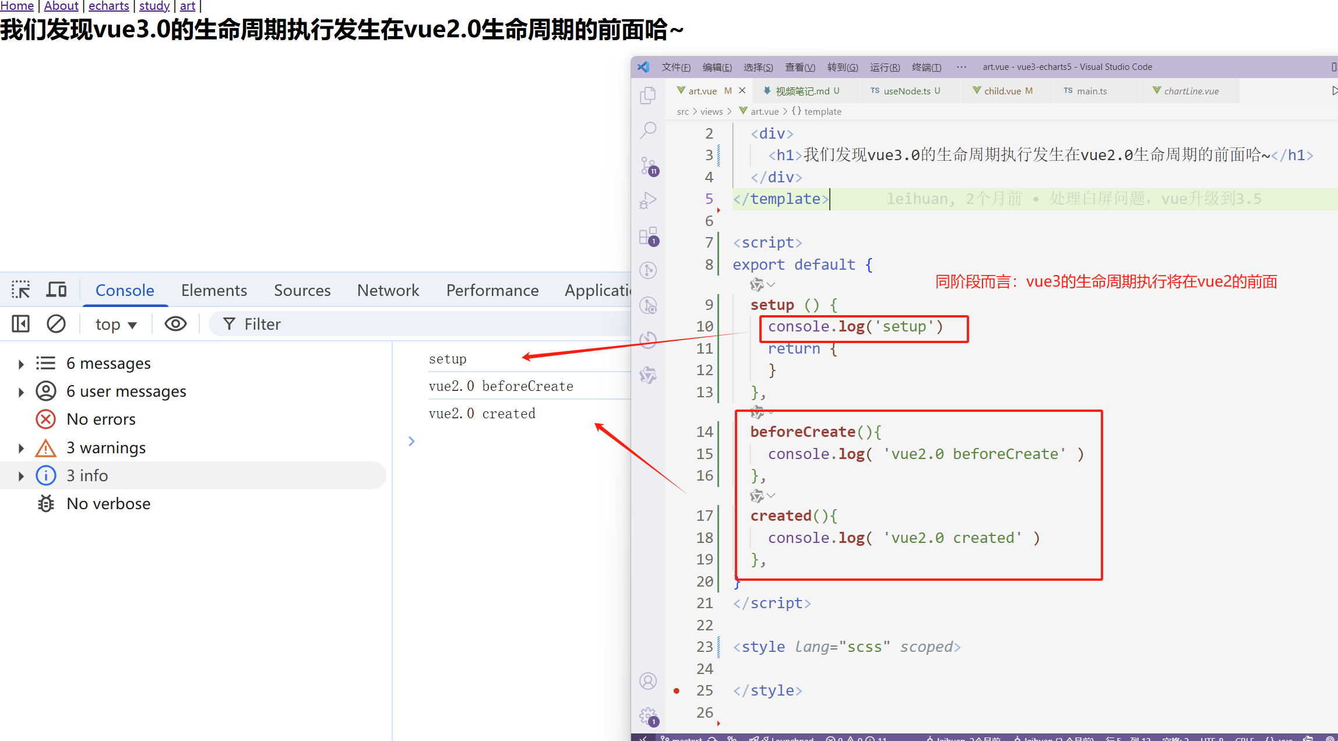The width and height of the screenshot is (1338, 741).
Task: Expand the 3 warnings group
Action: pyautogui.click(x=21, y=448)
